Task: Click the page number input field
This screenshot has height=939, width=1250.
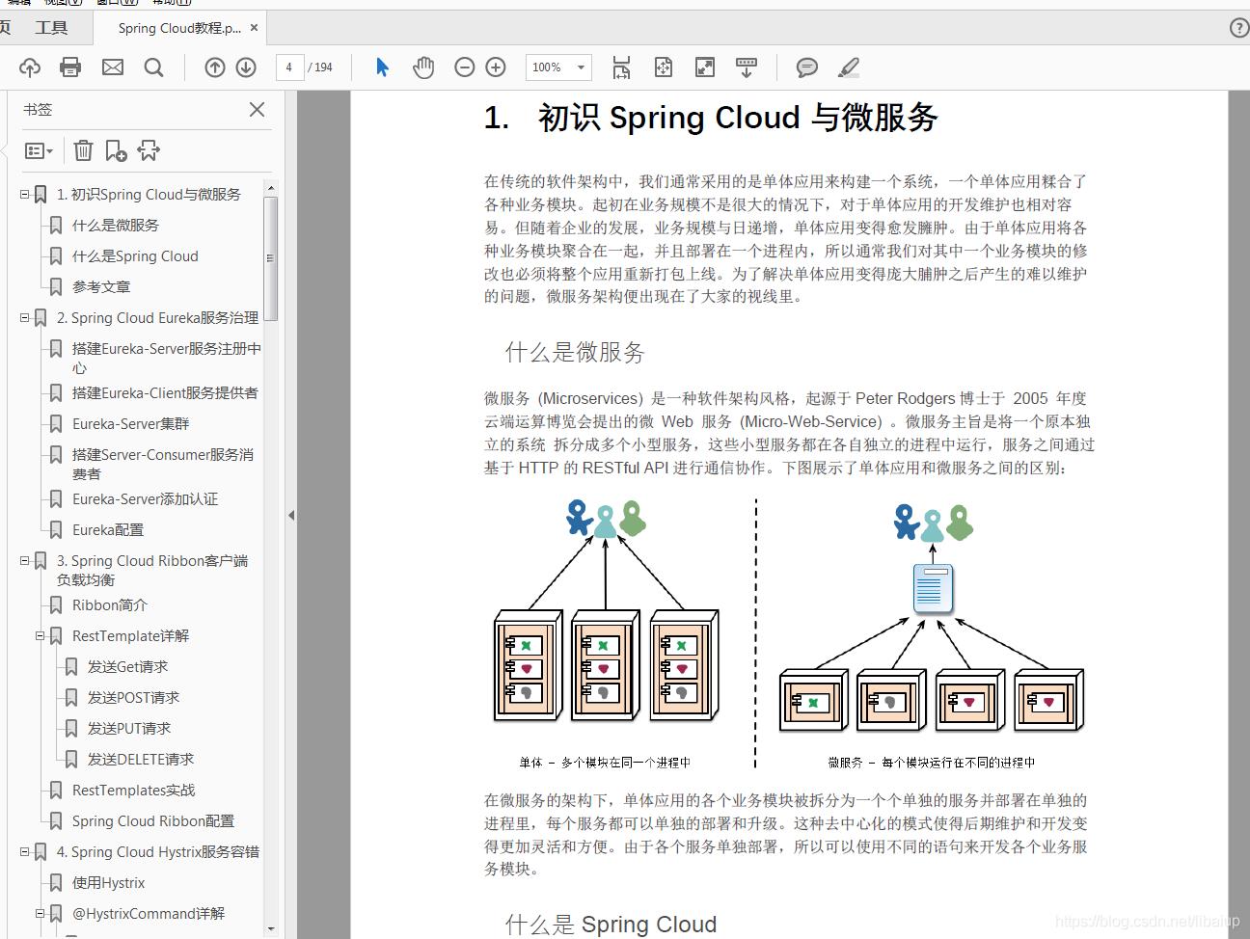Action: point(288,67)
